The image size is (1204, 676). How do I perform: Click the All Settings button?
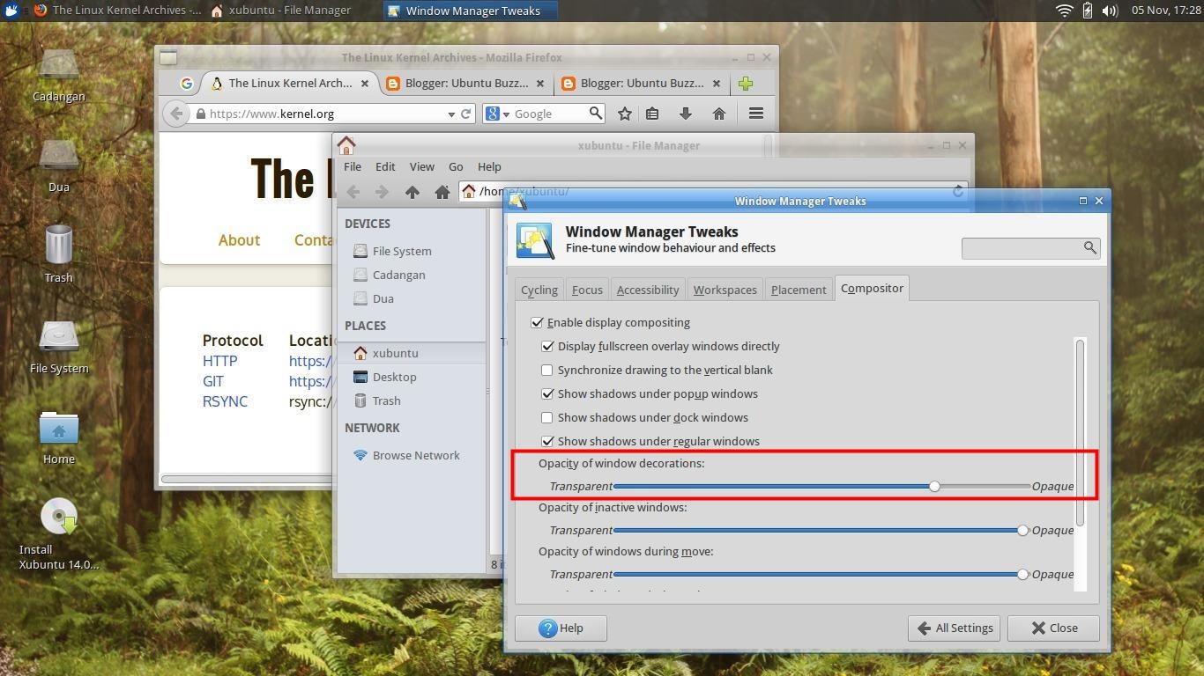[x=954, y=628]
